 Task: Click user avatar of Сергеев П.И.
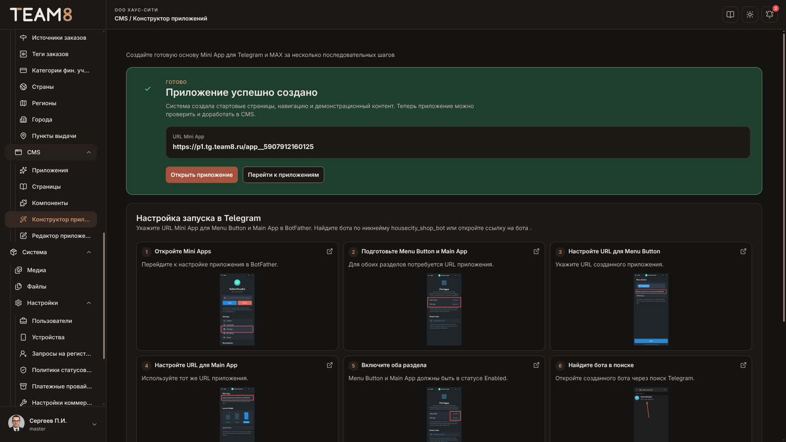coord(16,424)
